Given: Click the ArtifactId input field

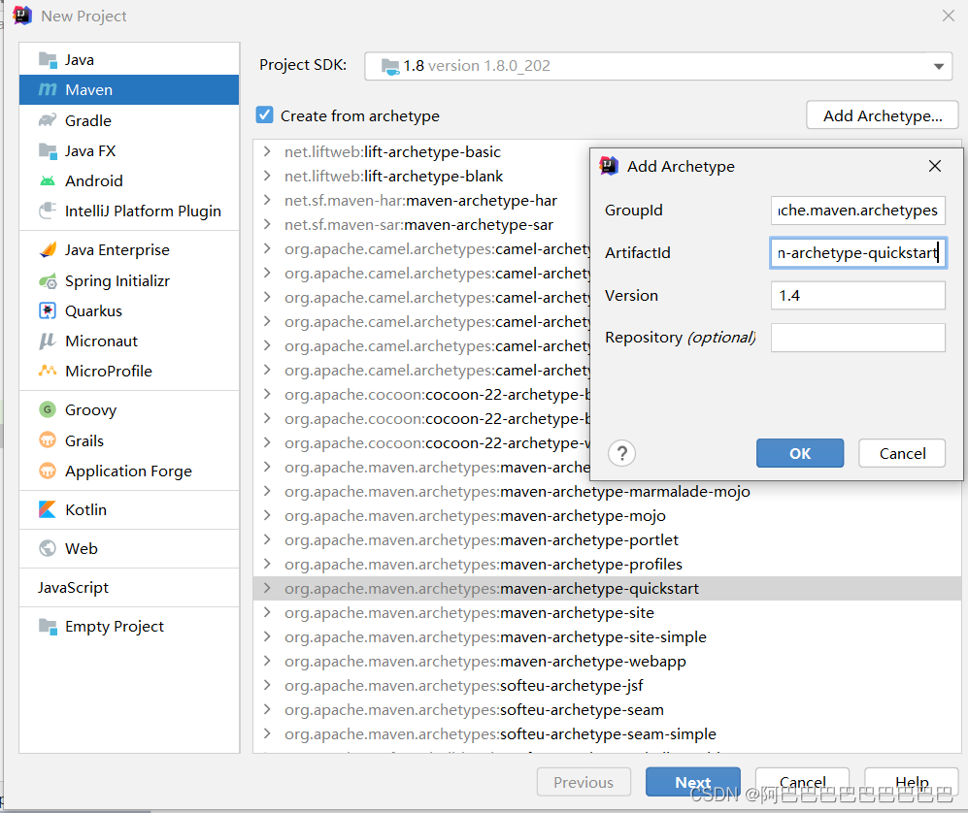Looking at the screenshot, I should point(858,253).
